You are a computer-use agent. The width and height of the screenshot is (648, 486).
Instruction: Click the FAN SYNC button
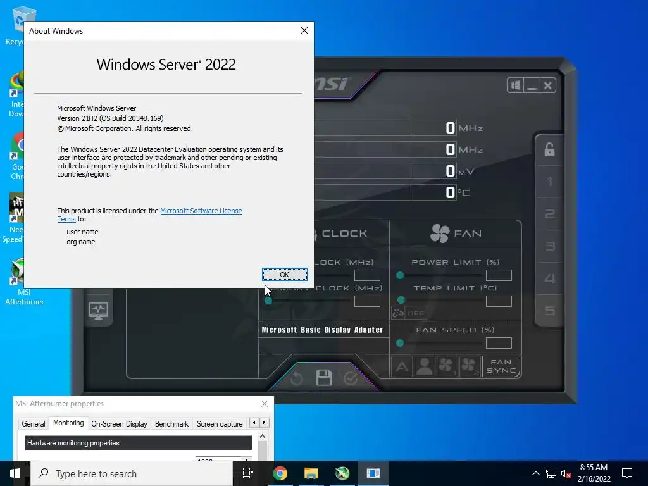tap(501, 366)
